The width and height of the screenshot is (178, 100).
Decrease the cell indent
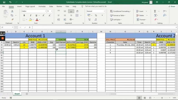tap(59, 19)
